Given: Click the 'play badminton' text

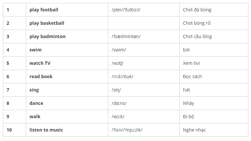Looking at the screenshot, I should [x=47, y=36].
